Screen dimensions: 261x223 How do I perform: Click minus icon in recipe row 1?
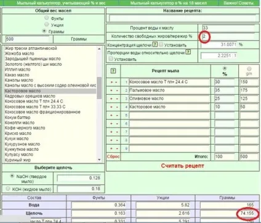[116, 82]
